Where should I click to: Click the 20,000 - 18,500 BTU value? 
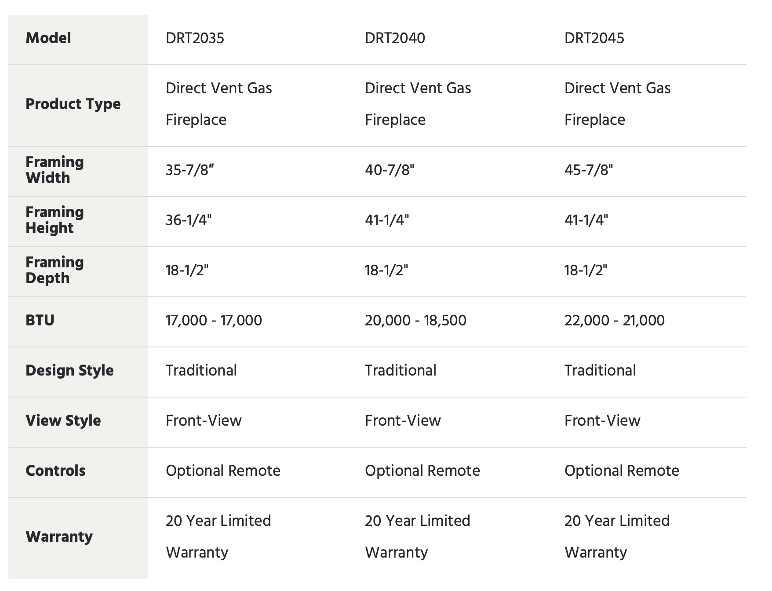pyautogui.click(x=415, y=320)
